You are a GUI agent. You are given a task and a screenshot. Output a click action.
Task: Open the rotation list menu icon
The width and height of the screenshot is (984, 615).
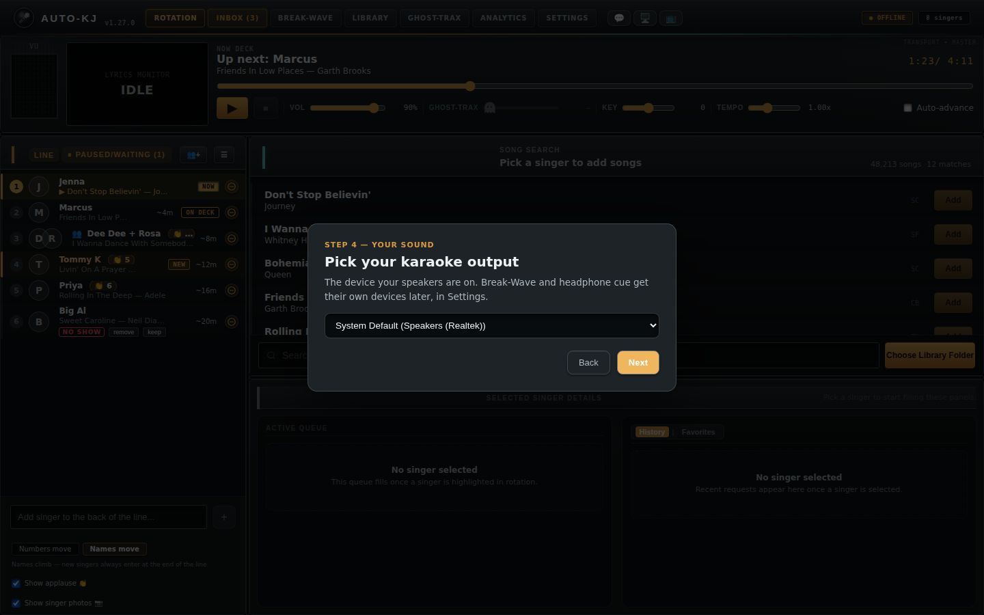click(x=224, y=155)
